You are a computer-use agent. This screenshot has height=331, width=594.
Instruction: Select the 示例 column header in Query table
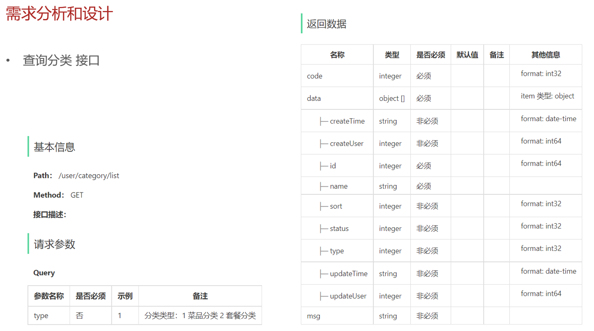(x=125, y=296)
